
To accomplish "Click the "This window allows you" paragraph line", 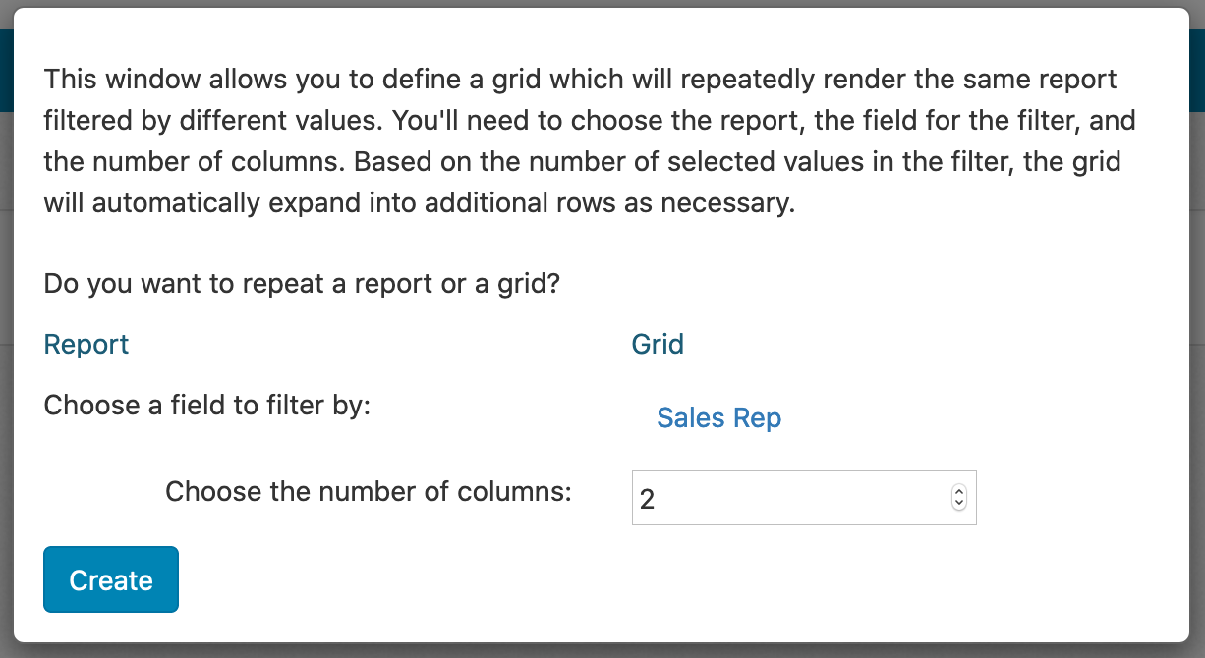I will pyautogui.click(x=580, y=79).
